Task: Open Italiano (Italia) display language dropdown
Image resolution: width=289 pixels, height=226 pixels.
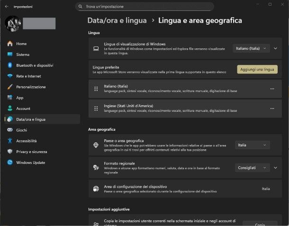Action: [x=251, y=48]
